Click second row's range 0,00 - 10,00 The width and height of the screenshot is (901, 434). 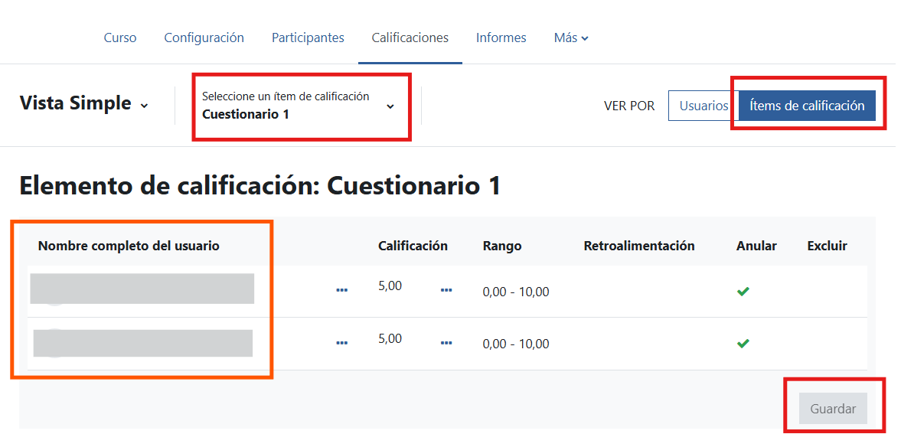pos(516,344)
